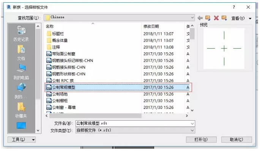The width and height of the screenshot is (260, 151).
Task: Open the 文件类型 族样板文件 dropdown
Action: click(x=135, y=130)
